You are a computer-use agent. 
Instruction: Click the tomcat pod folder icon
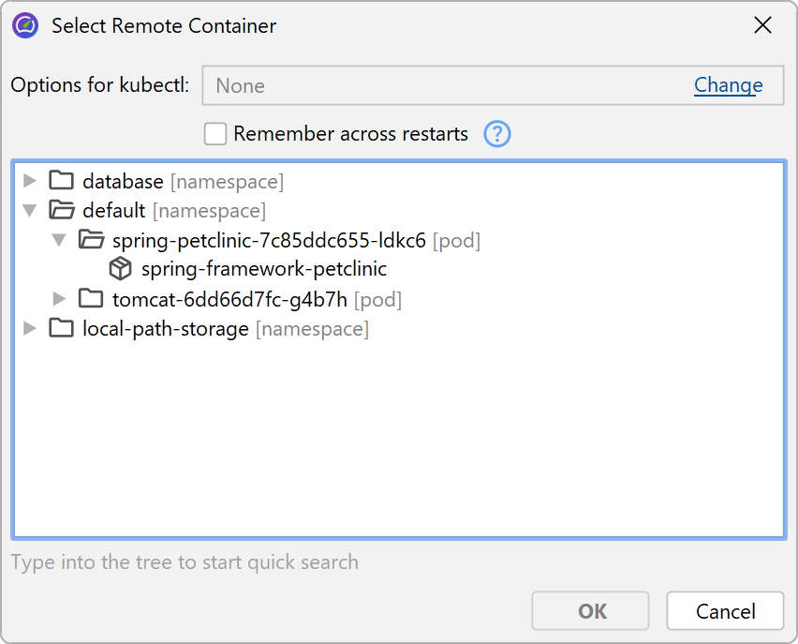[x=91, y=299]
